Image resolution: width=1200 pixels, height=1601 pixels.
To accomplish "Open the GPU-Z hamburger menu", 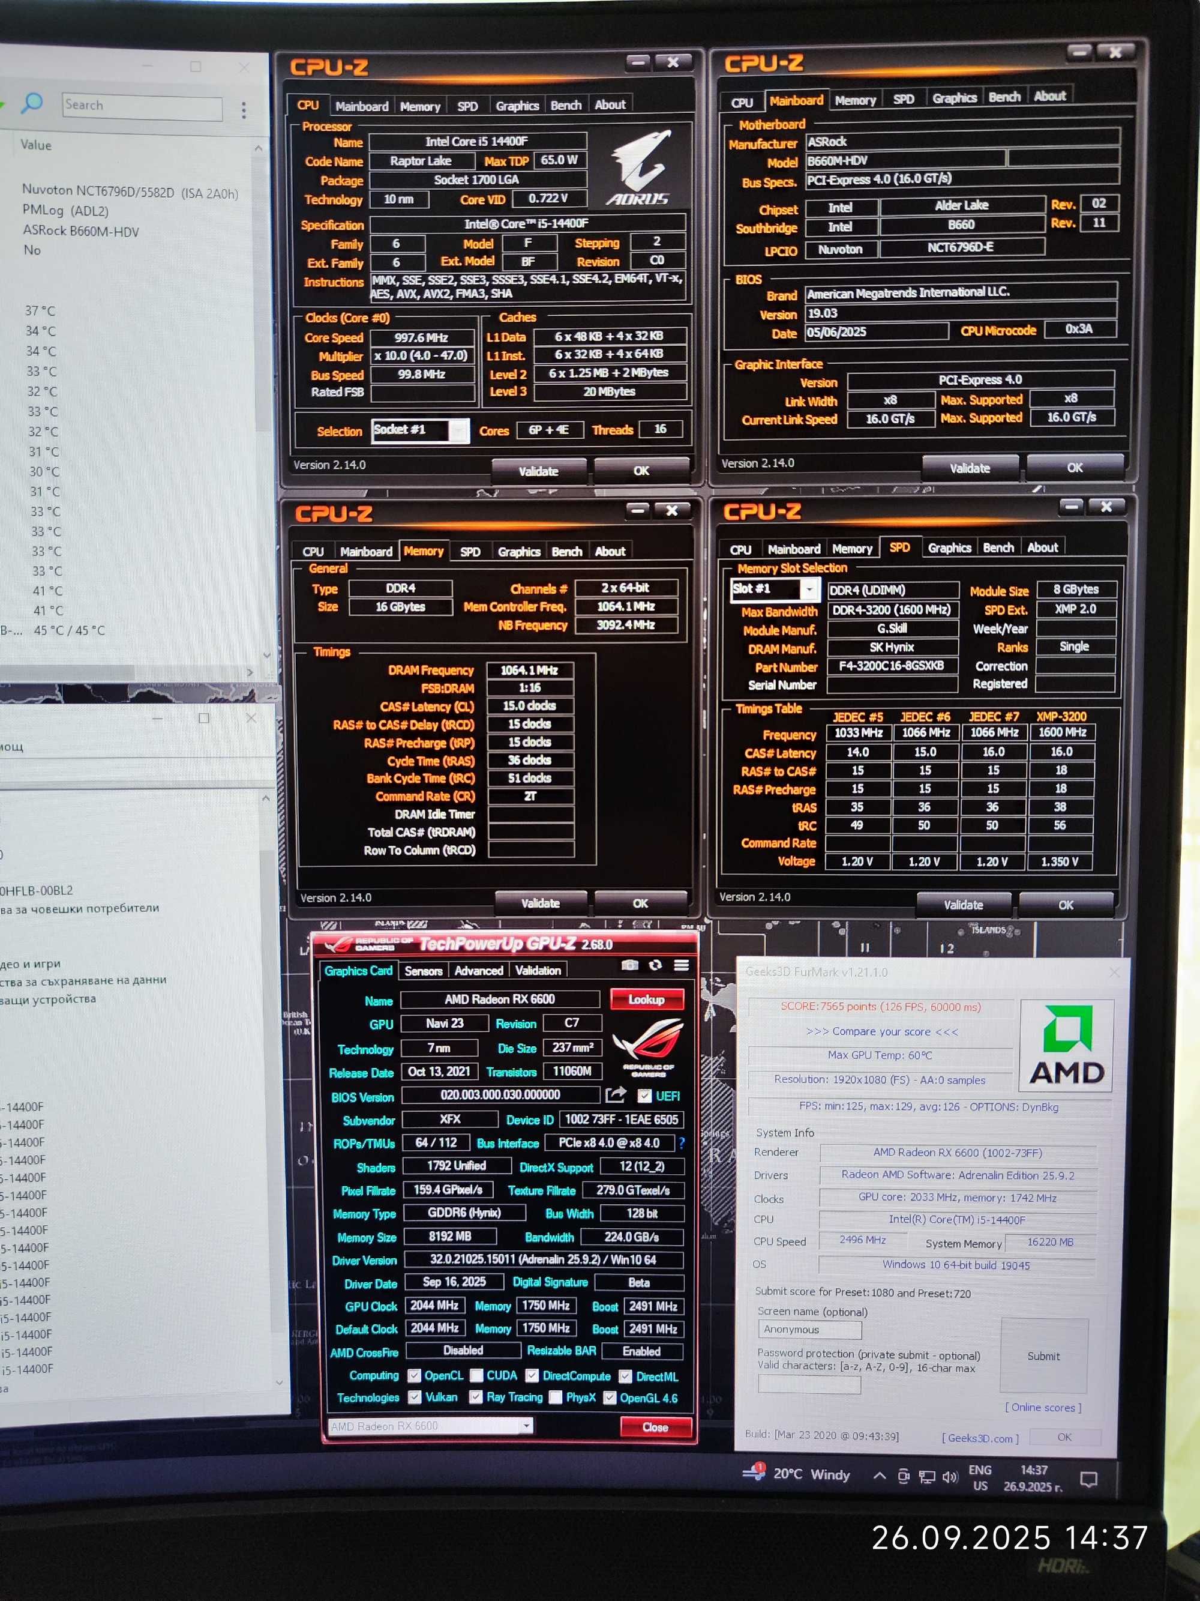I will coord(680,965).
